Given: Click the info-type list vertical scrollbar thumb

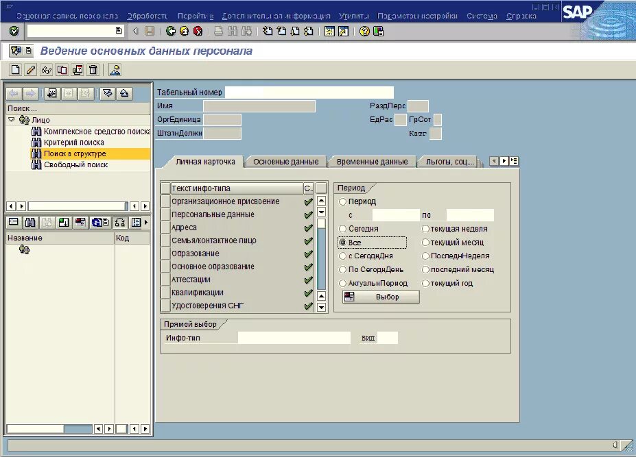Looking at the screenshot, I should pos(321,224).
